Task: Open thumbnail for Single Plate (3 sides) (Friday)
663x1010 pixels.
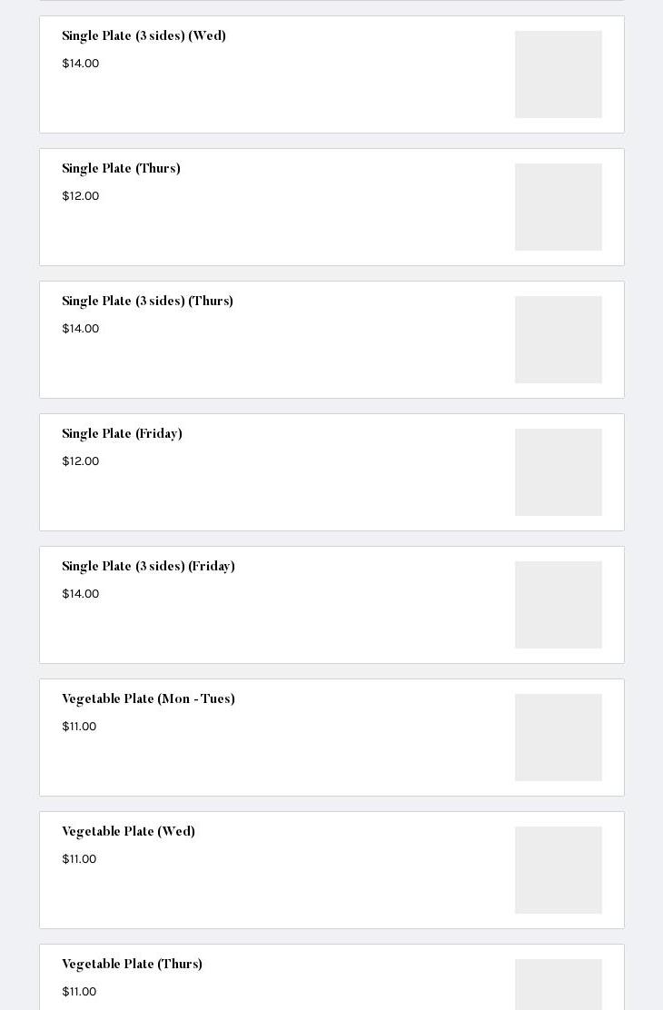Action: click(x=558, y=605)
